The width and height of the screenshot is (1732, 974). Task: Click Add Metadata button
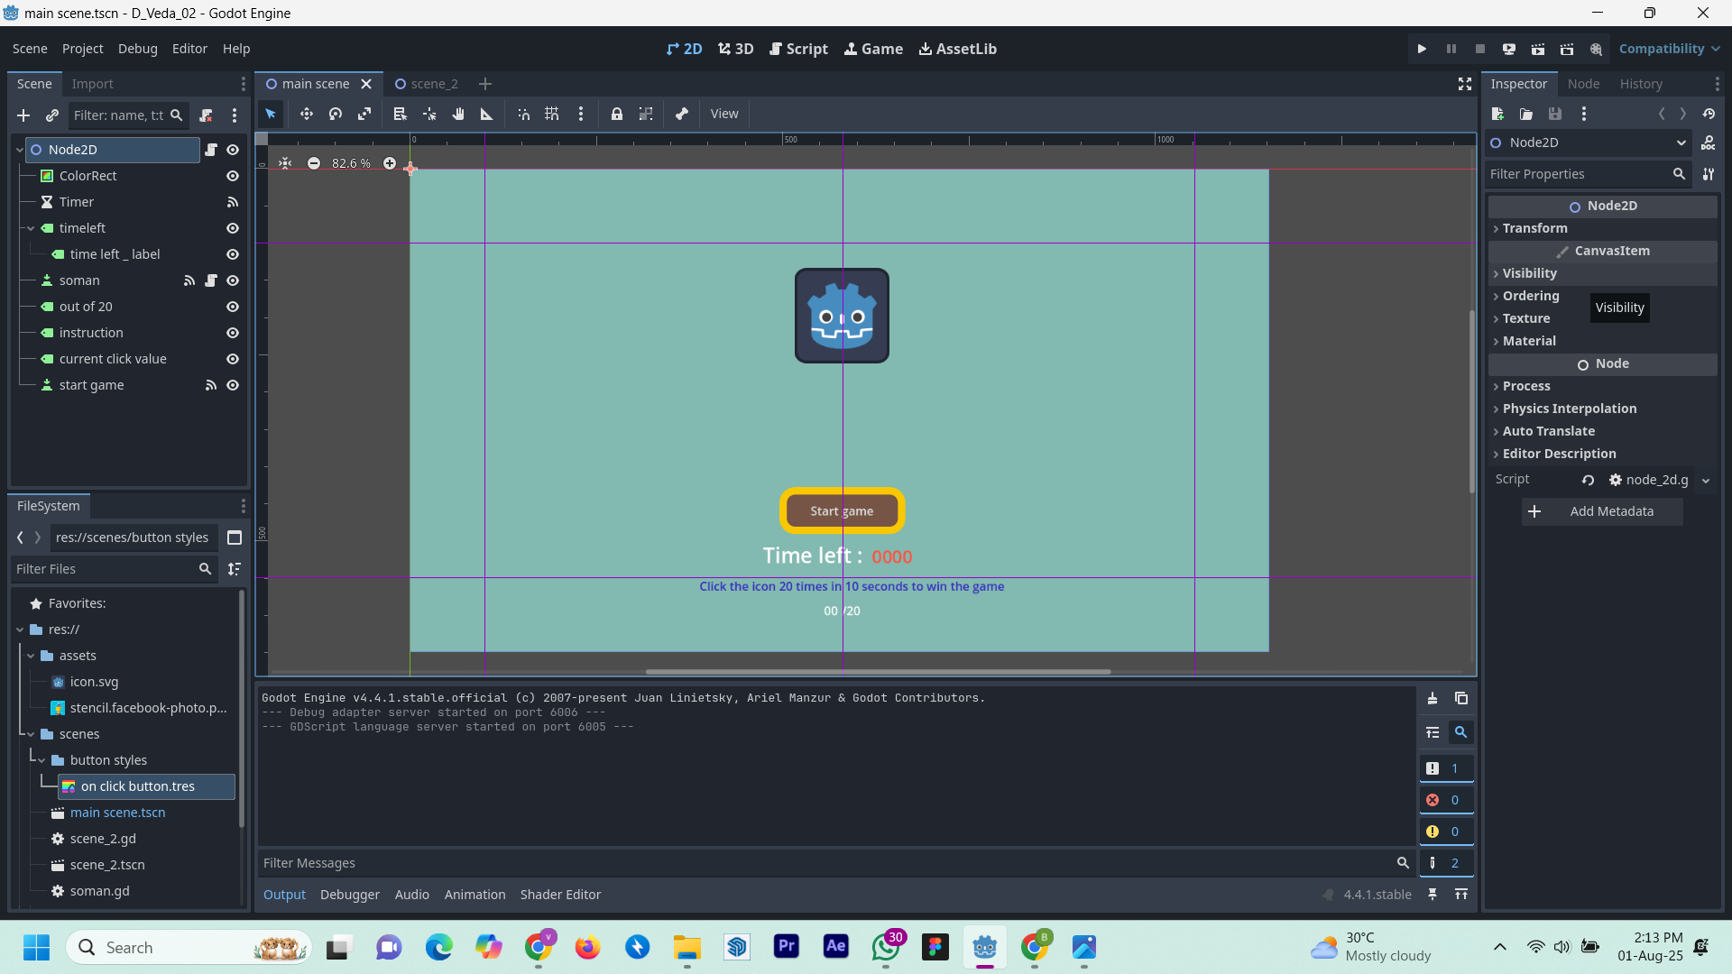point(1602,511)
